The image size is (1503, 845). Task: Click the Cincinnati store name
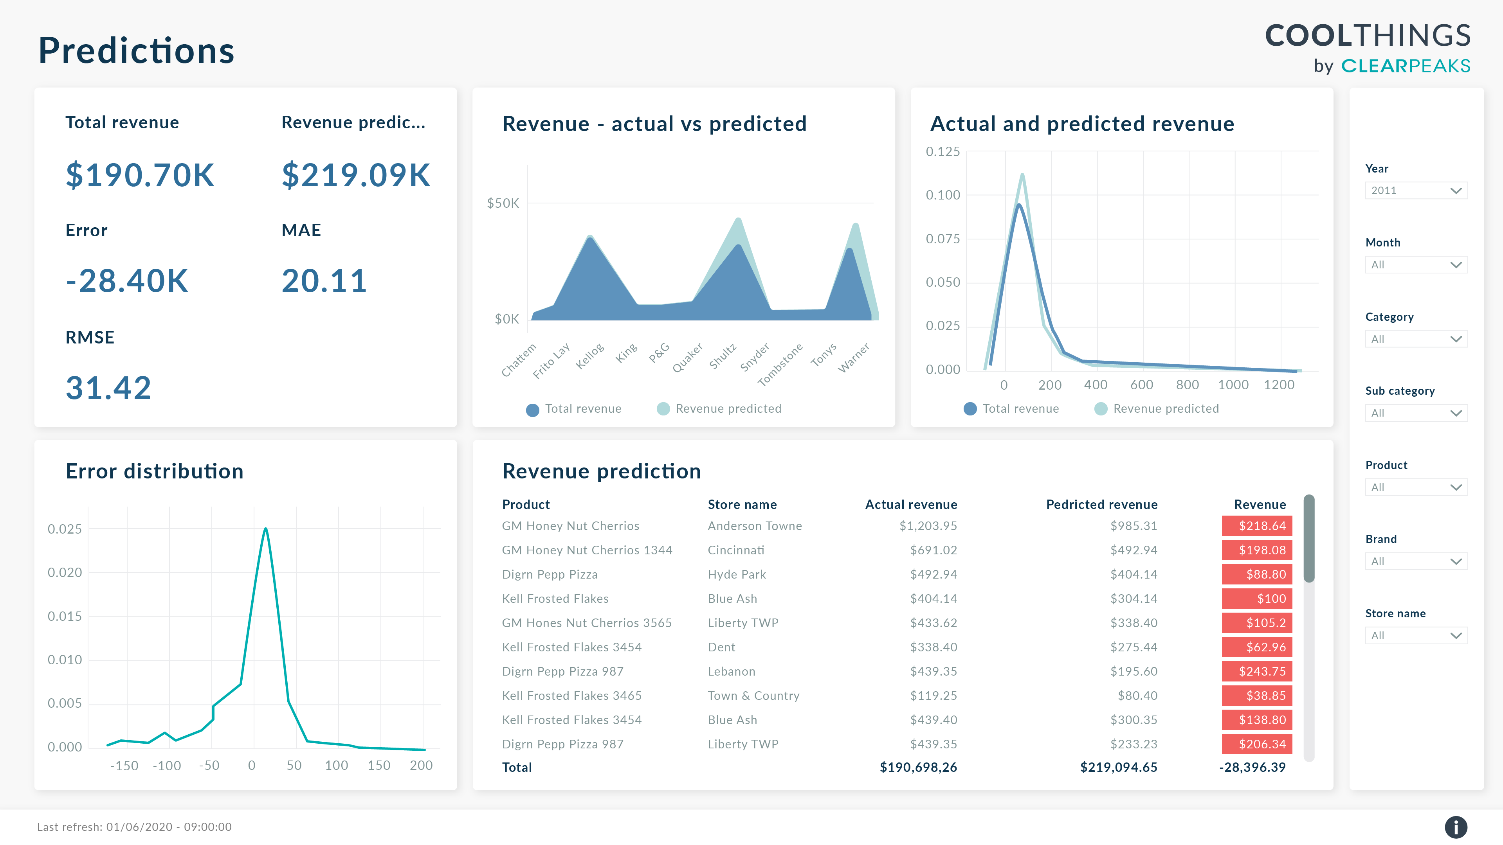click(736, 550)
